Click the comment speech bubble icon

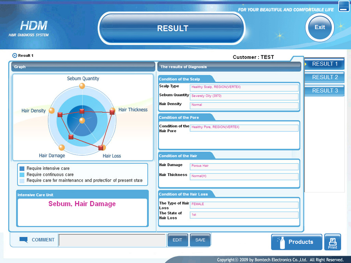pos(23,240)
